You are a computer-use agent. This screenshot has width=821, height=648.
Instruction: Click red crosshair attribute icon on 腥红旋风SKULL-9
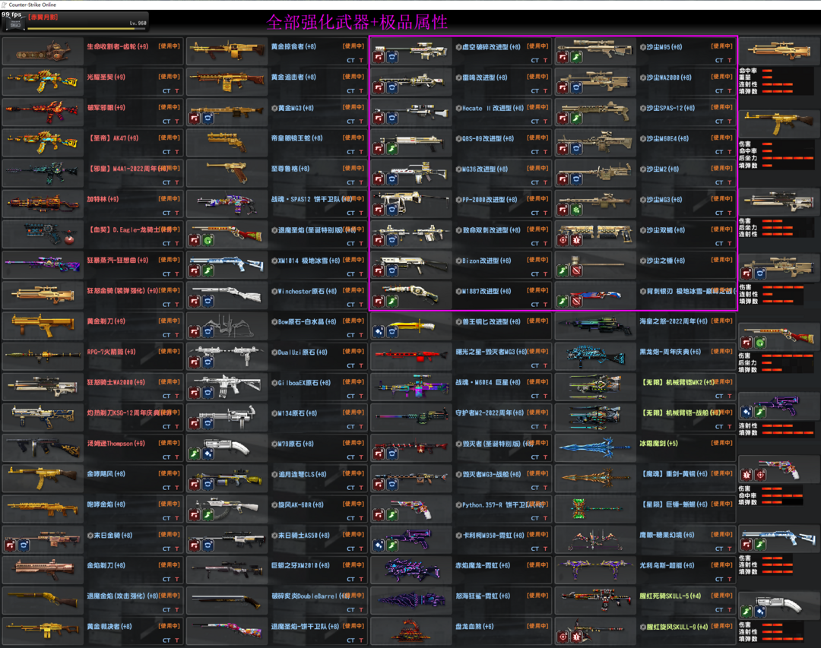coord(563,637)
